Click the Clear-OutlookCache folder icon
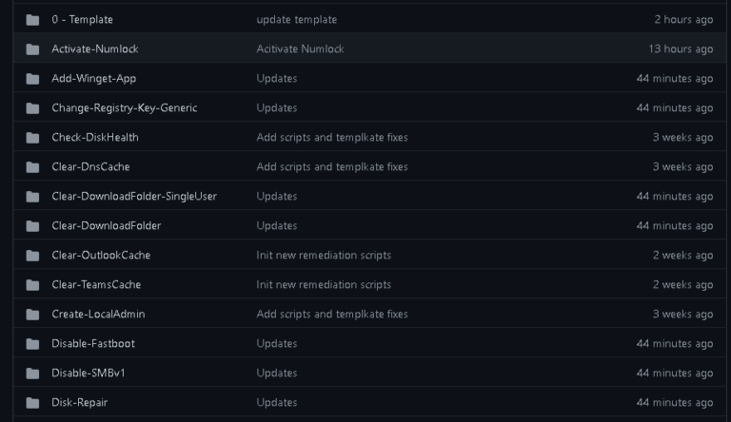Screen dimensions: 731x422 click(32, 256)
